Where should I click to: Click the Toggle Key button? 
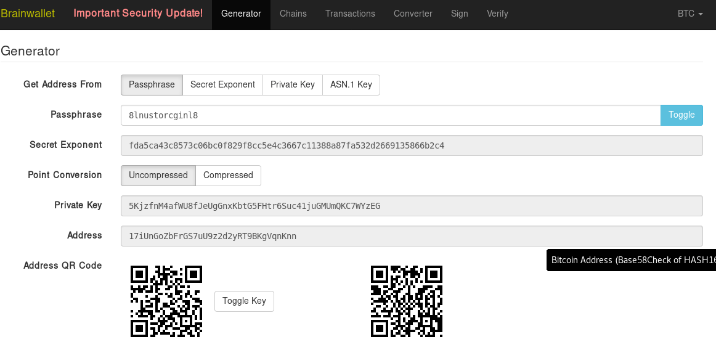(x=244, y=301)
